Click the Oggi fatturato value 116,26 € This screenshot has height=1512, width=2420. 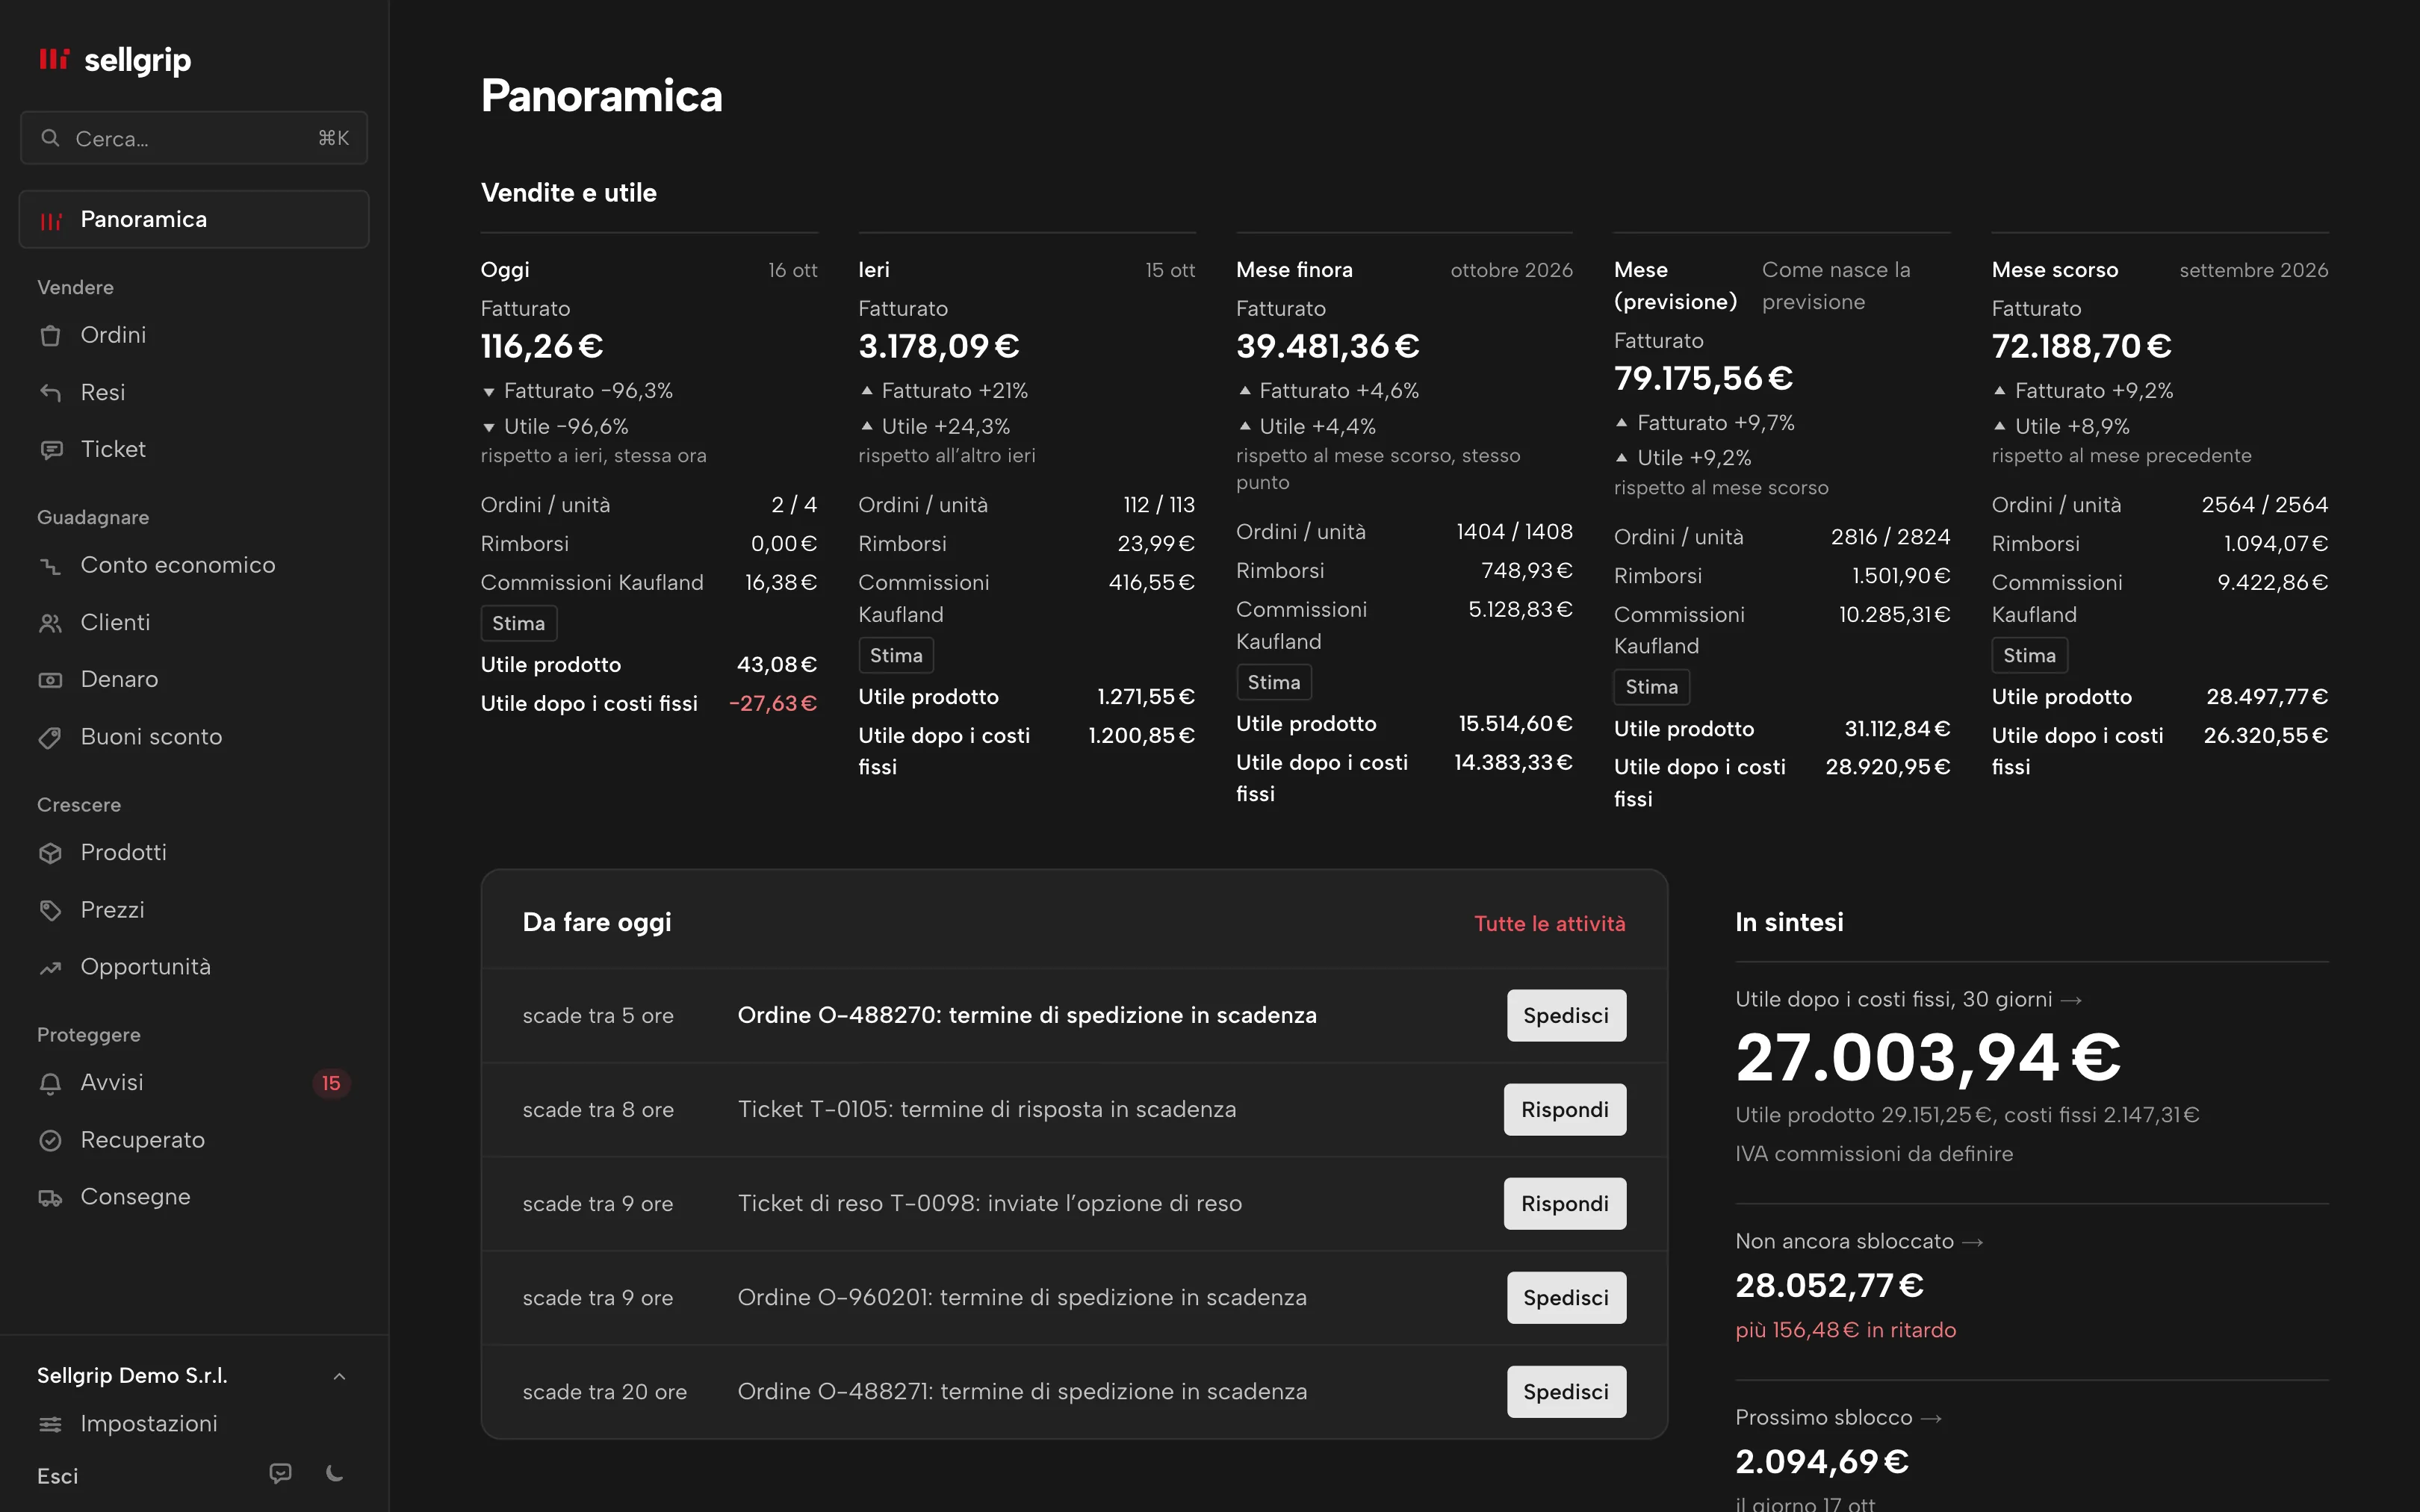coord(542,346)
